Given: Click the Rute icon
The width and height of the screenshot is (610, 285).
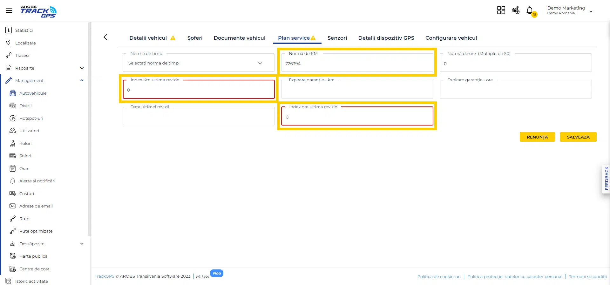Looking at the screenshot, I should point(13,219).
